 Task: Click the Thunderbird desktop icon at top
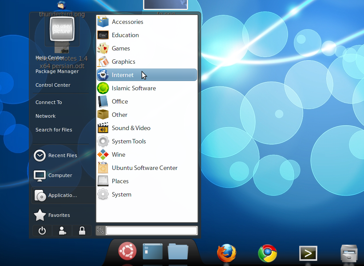pyautogui.click(x=62, y=5)
